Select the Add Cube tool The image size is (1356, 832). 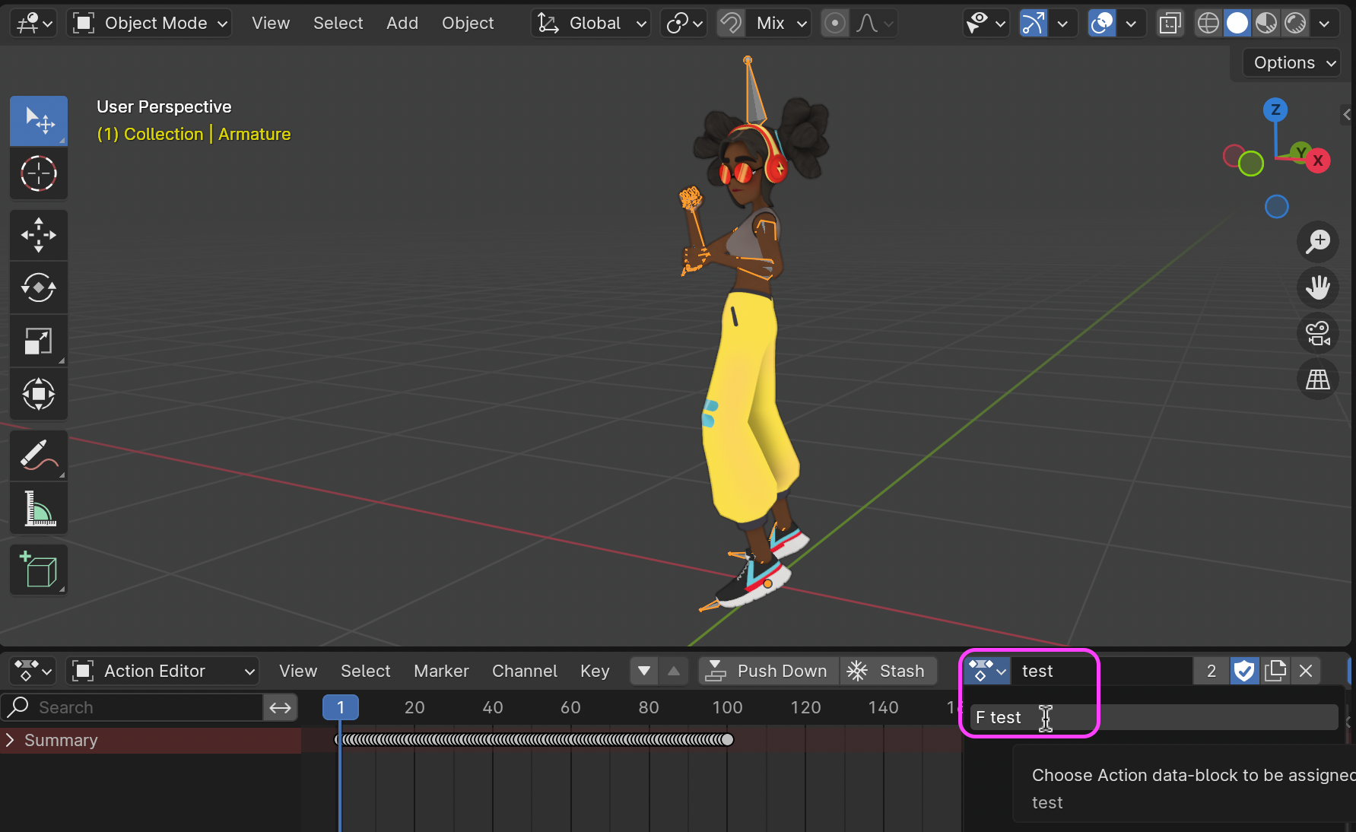click(39, 570)
